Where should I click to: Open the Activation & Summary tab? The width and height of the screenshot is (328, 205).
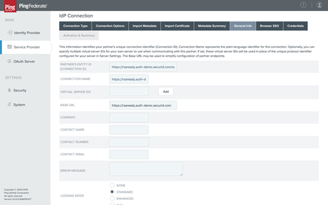79,36
